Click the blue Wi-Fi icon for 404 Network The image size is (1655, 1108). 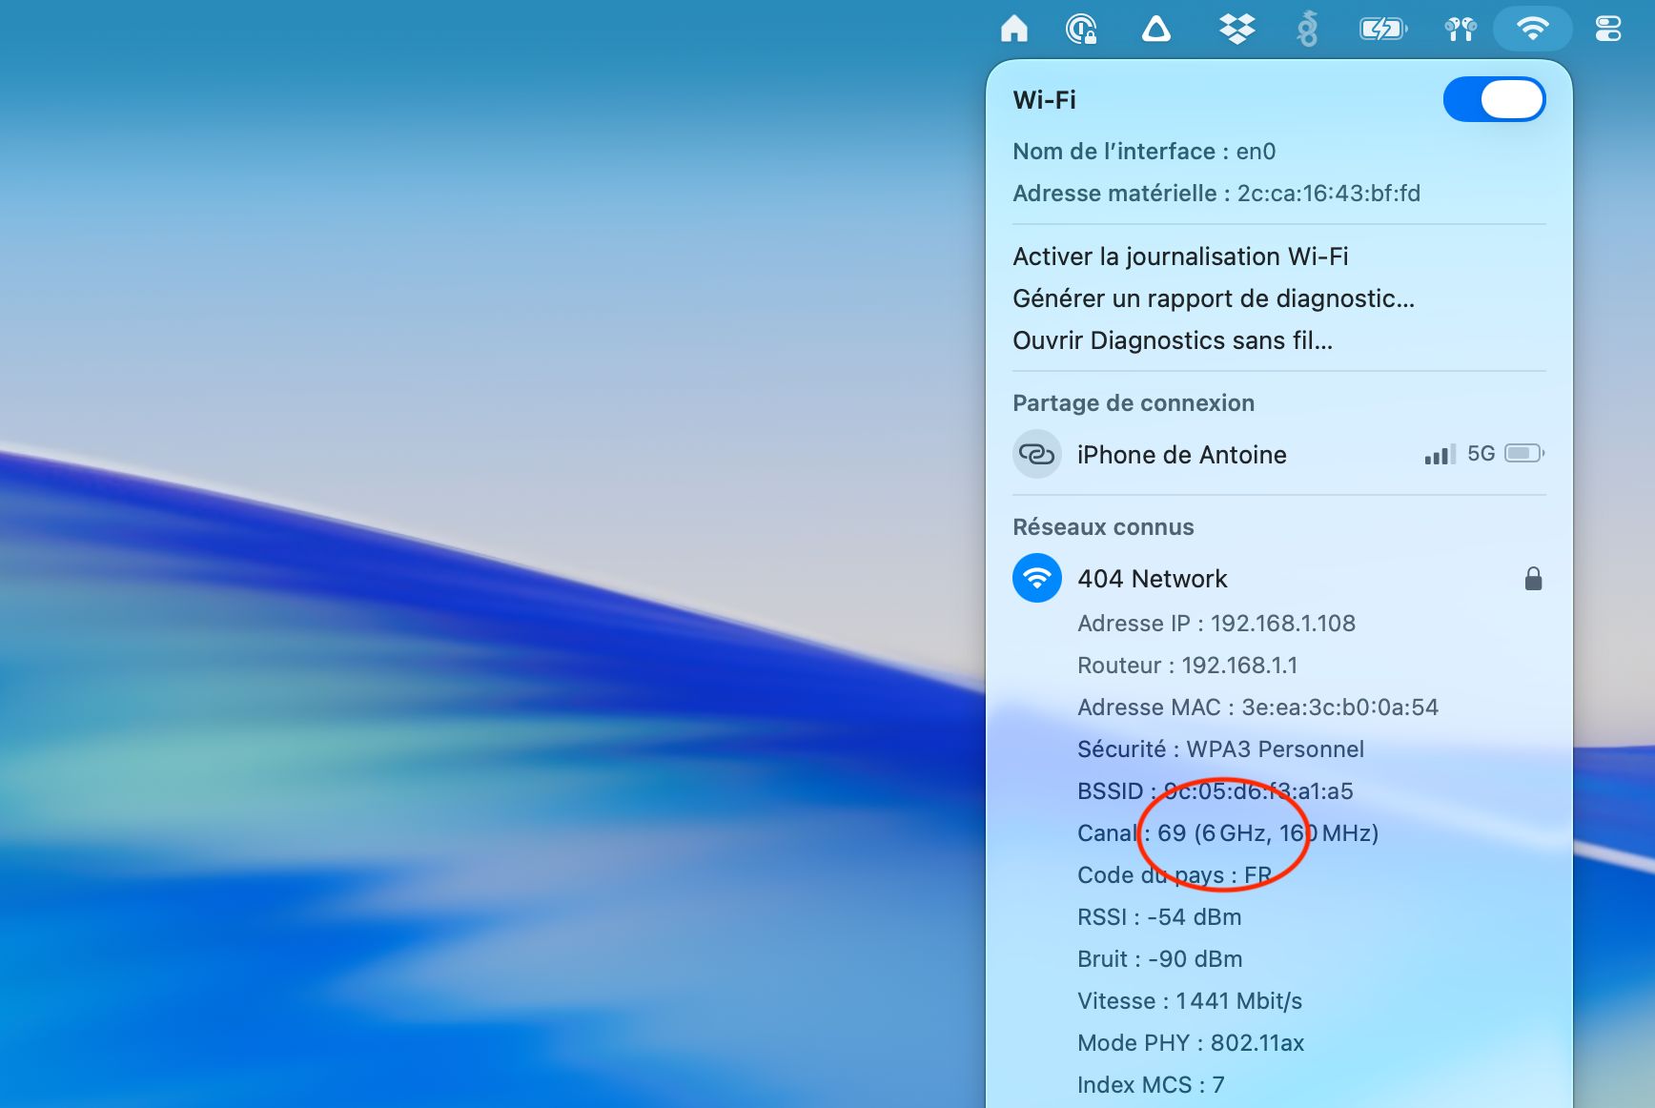1037,579
